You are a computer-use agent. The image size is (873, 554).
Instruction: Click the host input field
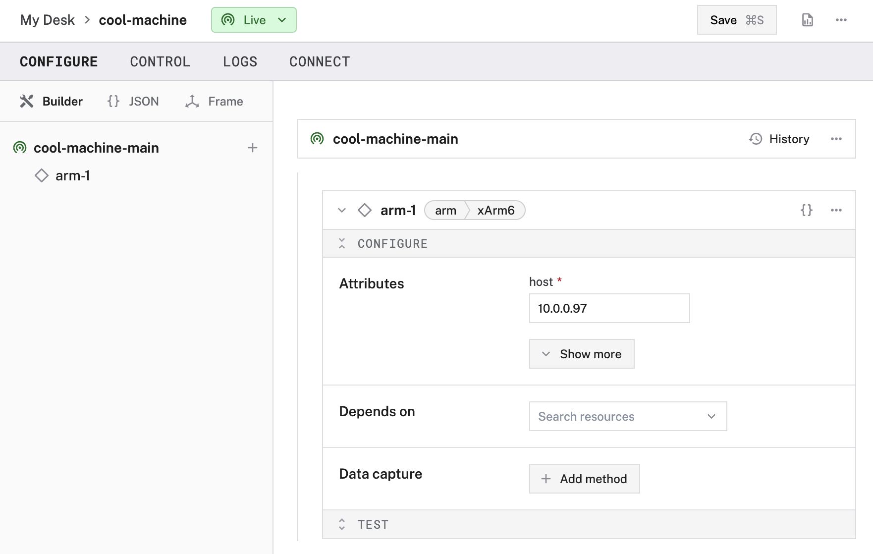609,308
